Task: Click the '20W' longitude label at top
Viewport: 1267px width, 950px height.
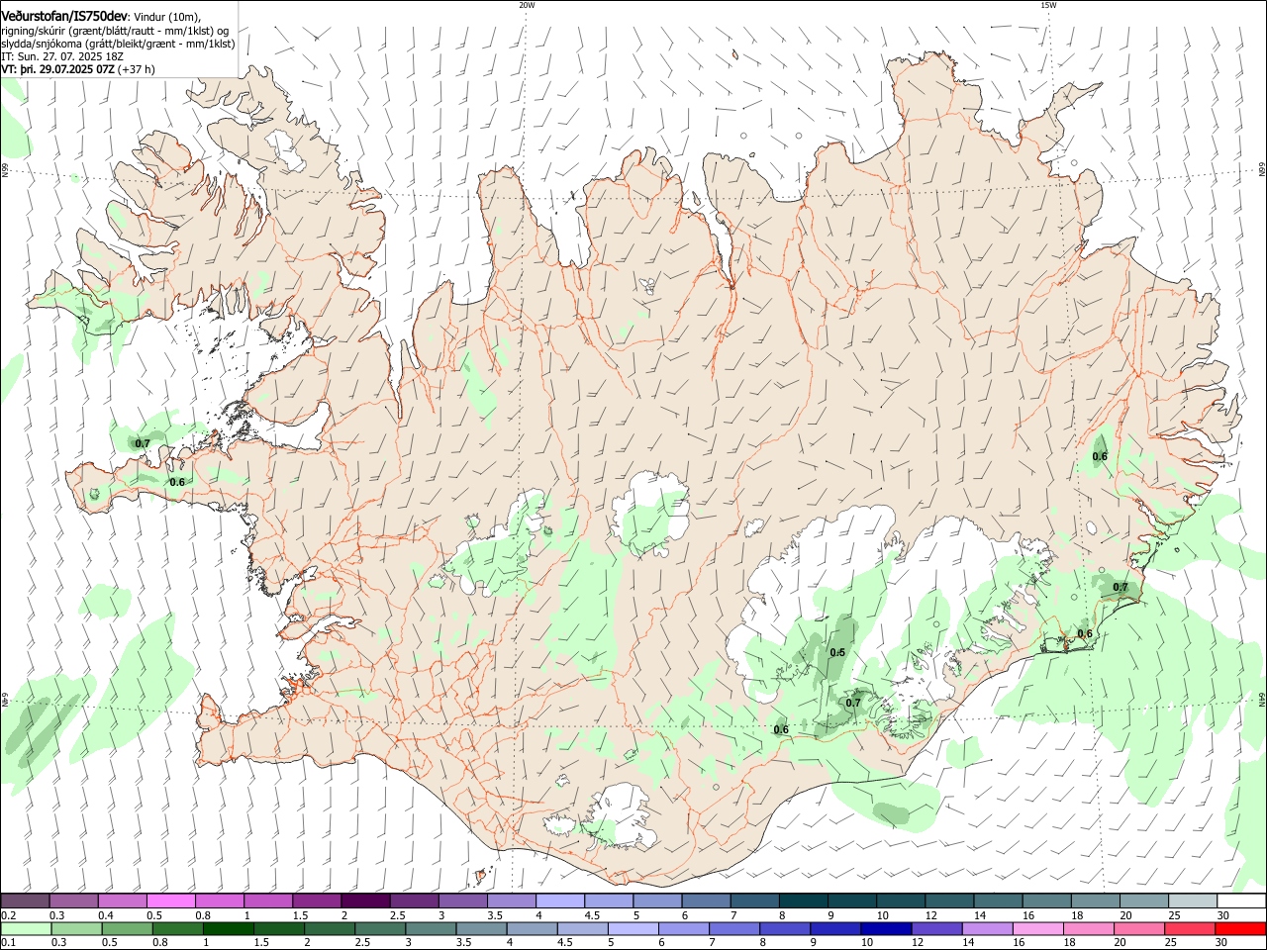Action: [527, 5]
